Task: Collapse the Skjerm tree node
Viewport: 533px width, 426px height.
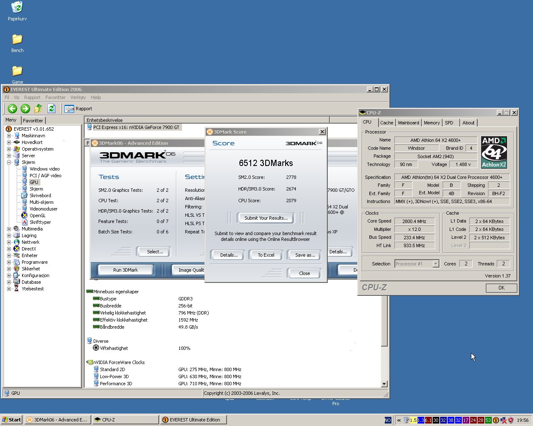Action: pos(9,162)
